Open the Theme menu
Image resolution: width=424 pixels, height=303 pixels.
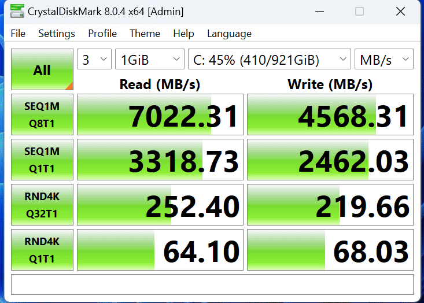pos(145,34)
